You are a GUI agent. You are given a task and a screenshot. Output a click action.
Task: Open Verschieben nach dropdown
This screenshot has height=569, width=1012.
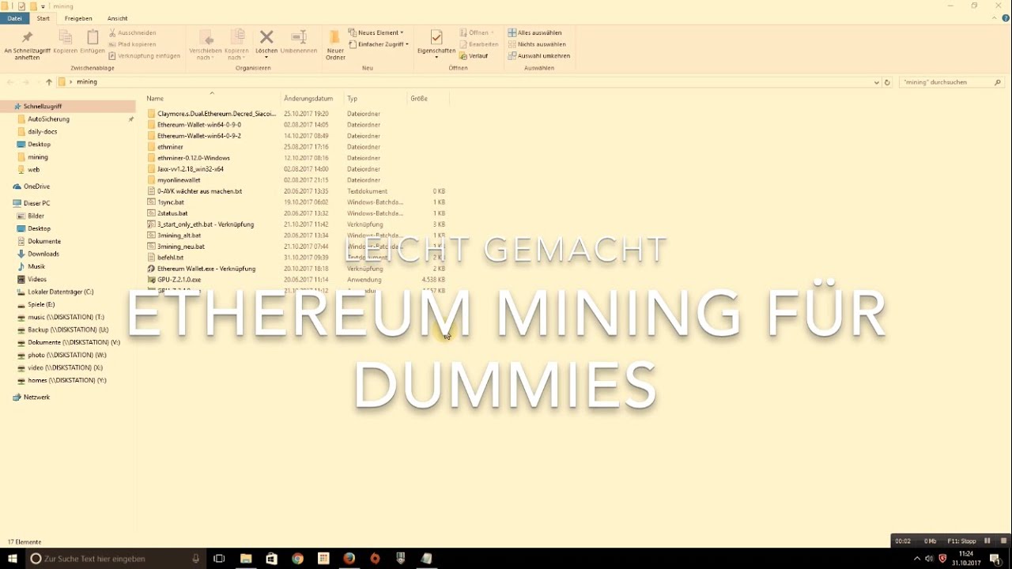pyautogui.click(x=206, y=46)
